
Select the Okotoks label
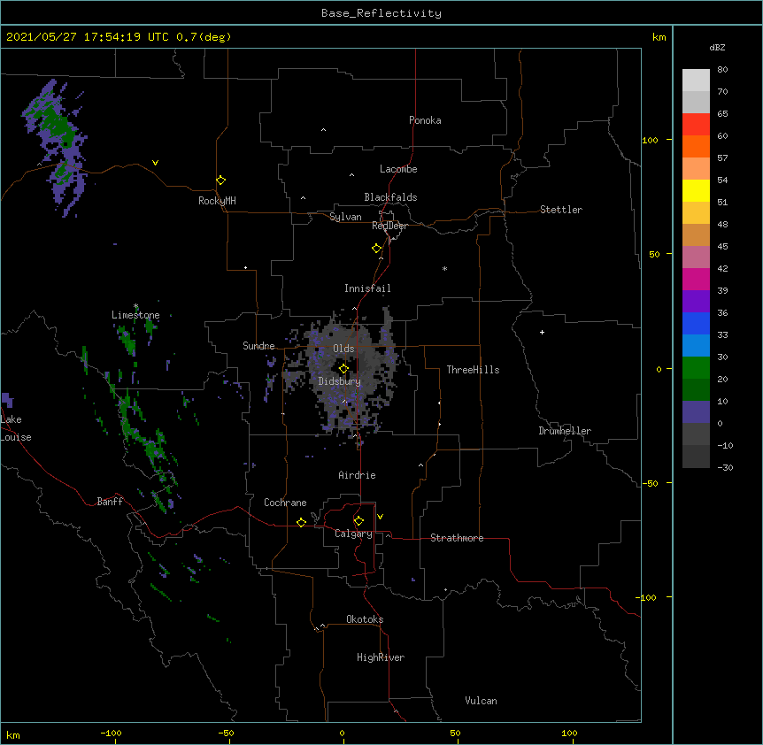pyautogui.click(x=365, y=619)
